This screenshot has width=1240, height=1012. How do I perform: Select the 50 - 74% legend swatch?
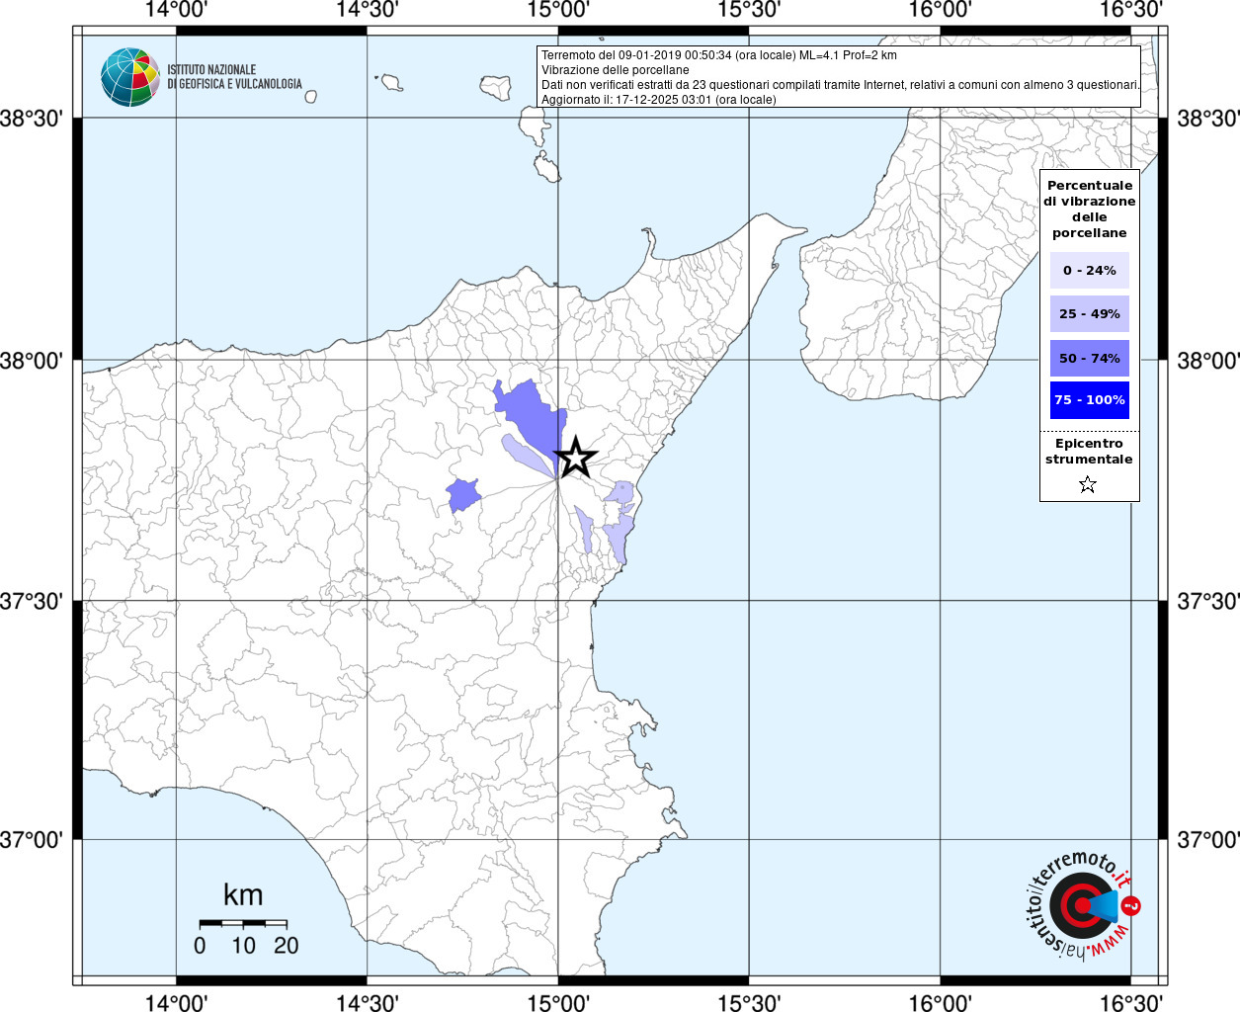pyautogui.click(x=1090, y=358)
